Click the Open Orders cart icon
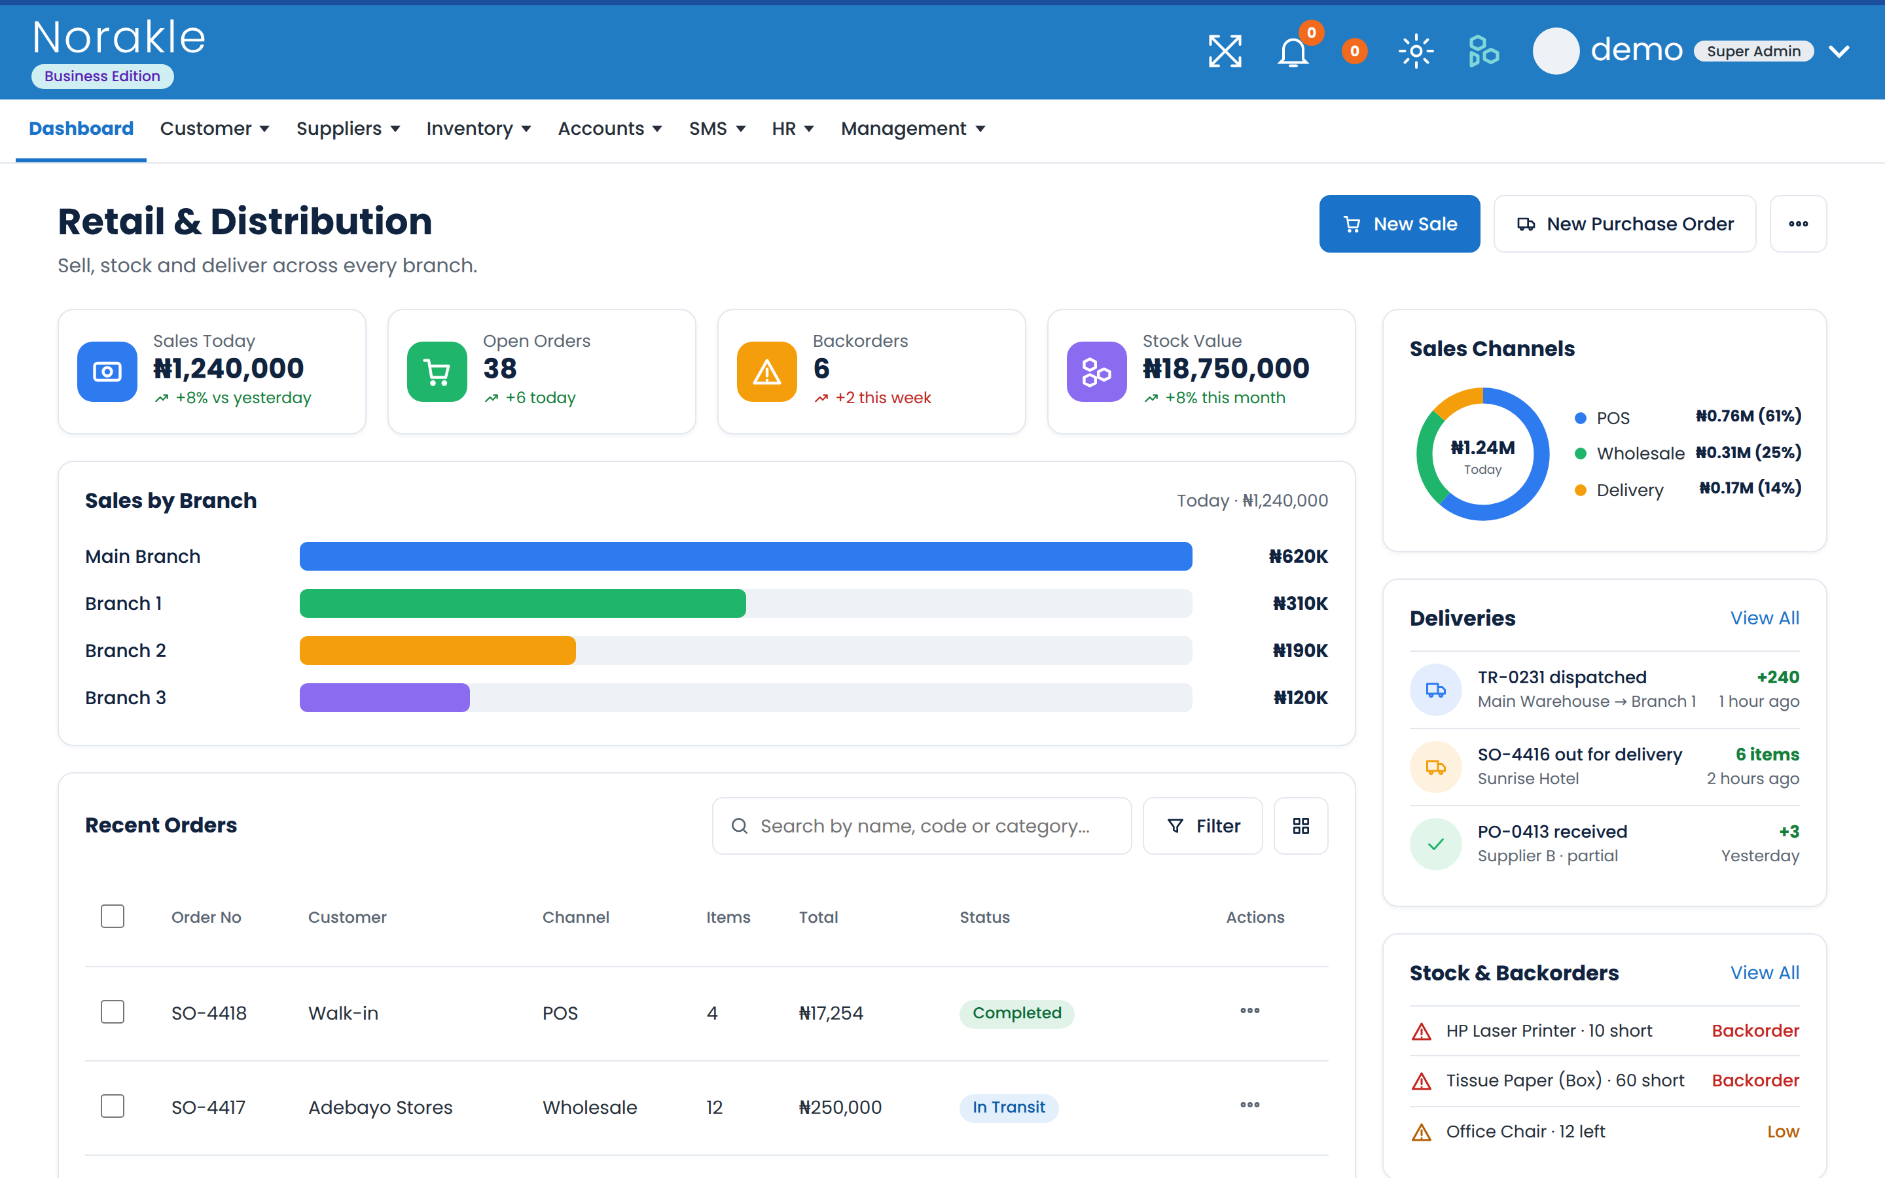The width and height of the screenshot is (1885, 1178). click(437, 372)
